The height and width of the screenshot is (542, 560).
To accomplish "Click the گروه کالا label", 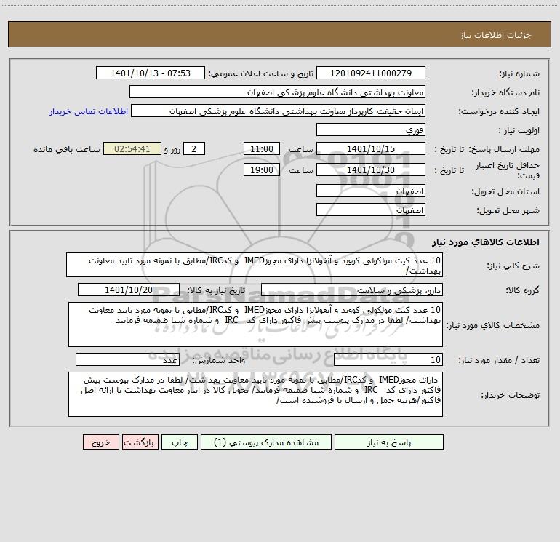I will point(522,290).
